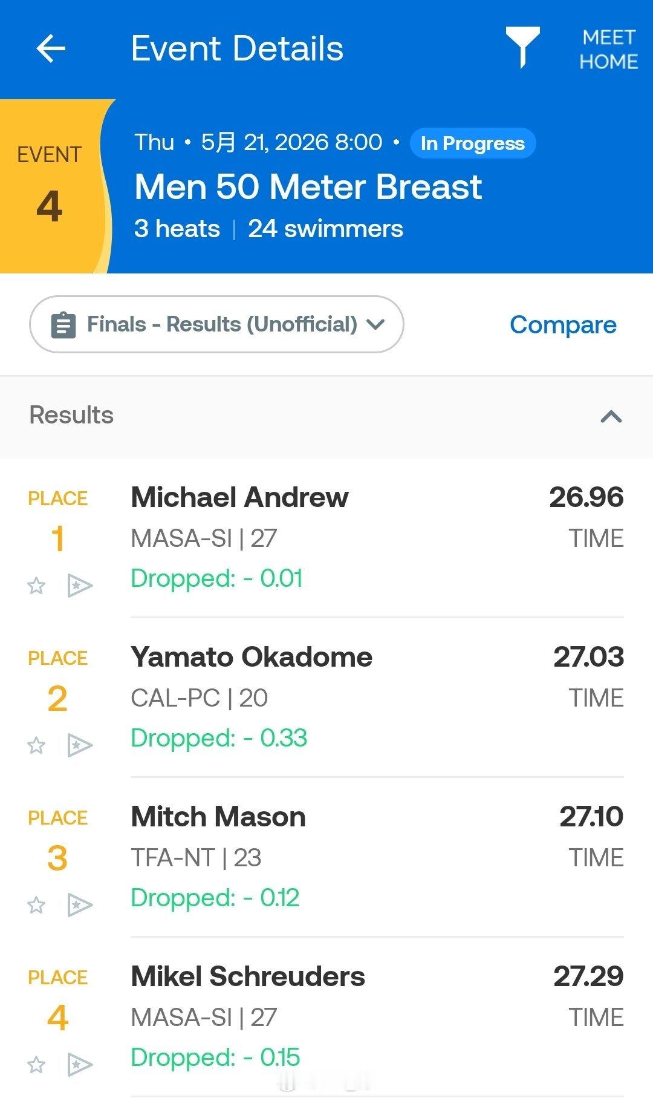653x1098 pixels.
Task: Favorite Mitch Mason with star icon
Action: coord(36,905)
